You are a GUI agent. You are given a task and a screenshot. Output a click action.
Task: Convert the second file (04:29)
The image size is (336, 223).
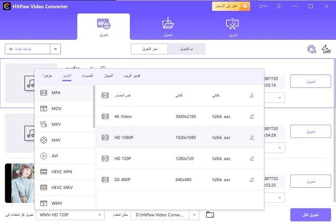tap(311, 131)
